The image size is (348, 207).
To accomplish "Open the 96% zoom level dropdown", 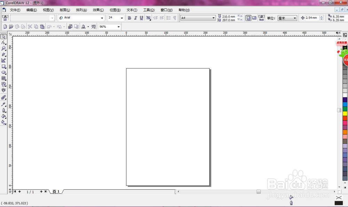I will 119,27.
